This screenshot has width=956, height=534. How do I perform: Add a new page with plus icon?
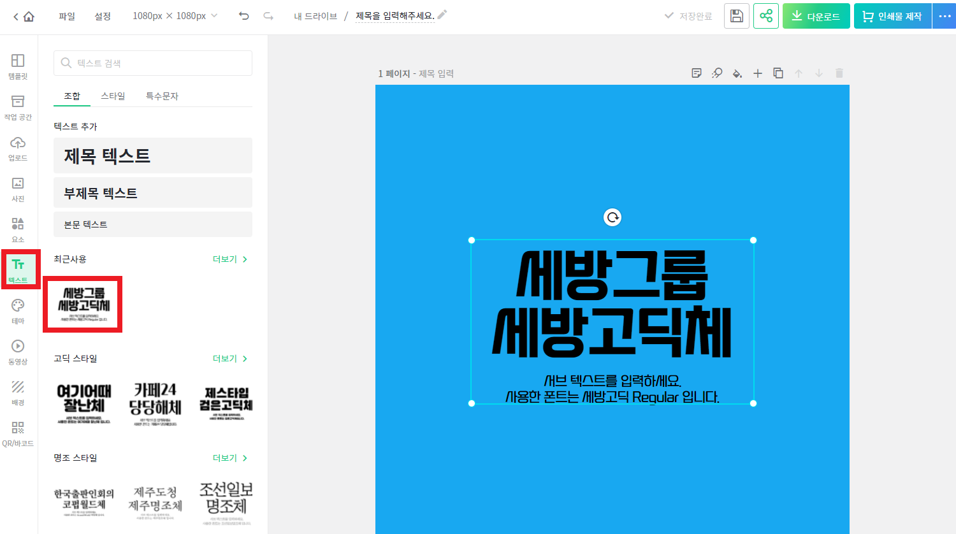coord(758,73)
